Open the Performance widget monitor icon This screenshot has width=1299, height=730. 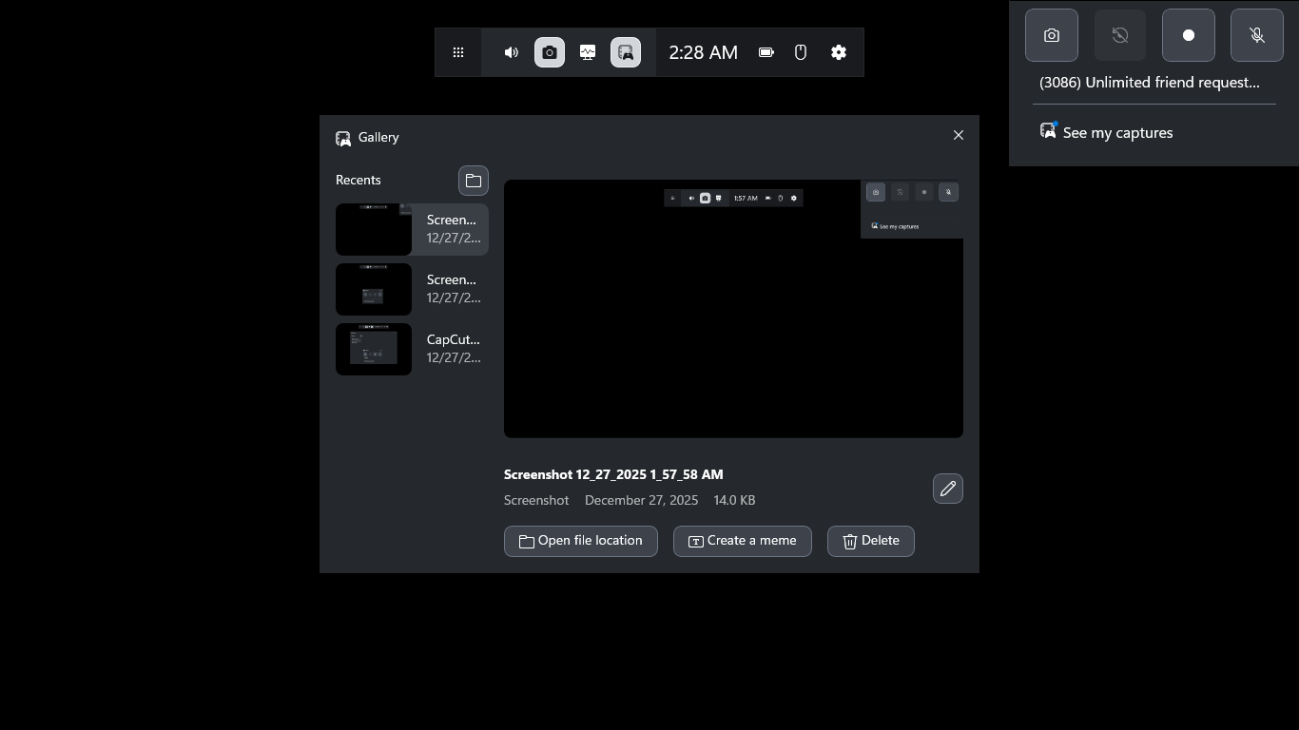588,52
